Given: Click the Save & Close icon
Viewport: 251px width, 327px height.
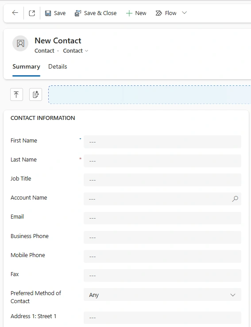Looking at the screenshot, I should coord(78,13).
